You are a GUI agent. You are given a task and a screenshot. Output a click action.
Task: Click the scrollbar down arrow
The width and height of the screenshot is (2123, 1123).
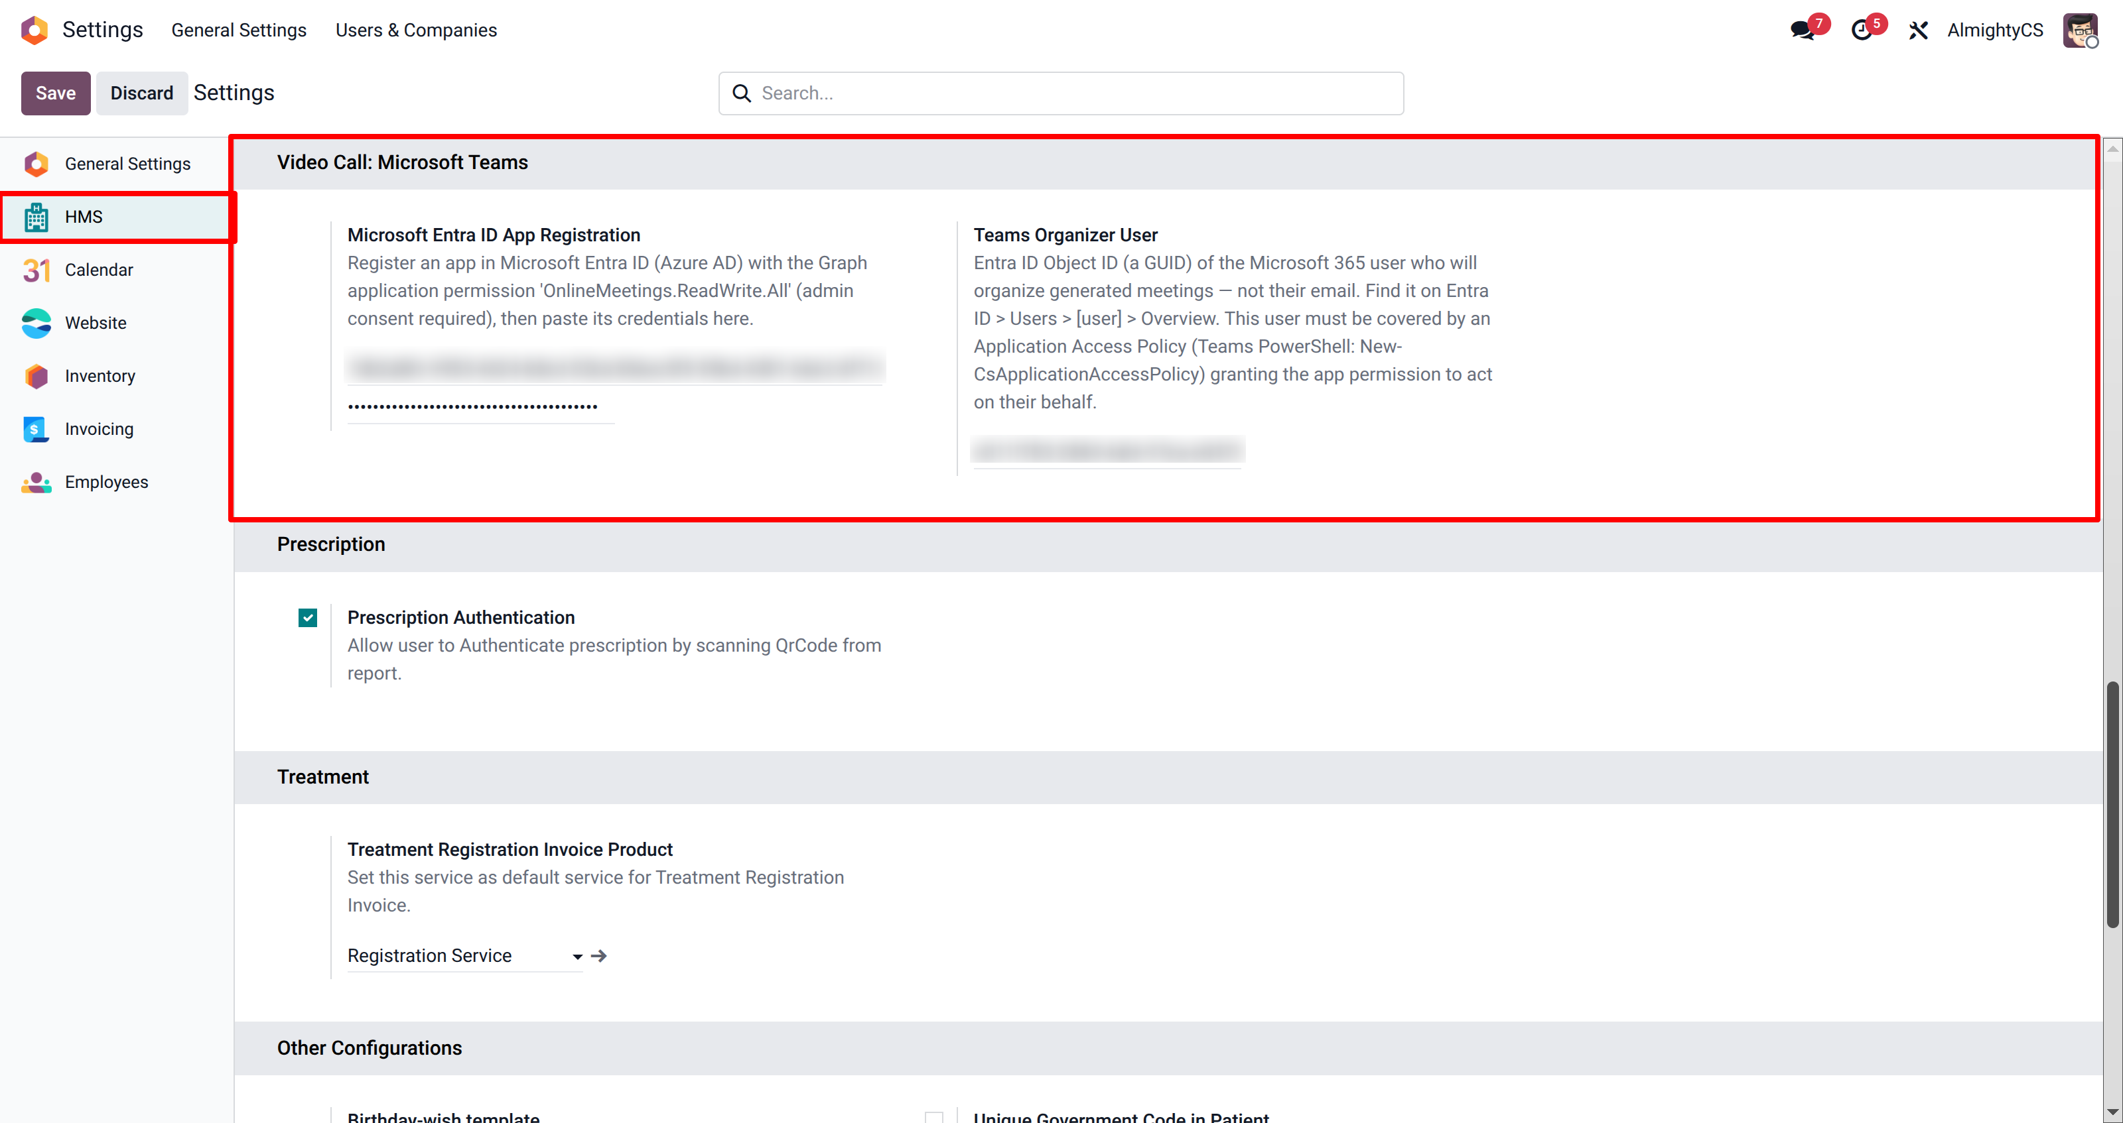(x=2113, y=1112)
